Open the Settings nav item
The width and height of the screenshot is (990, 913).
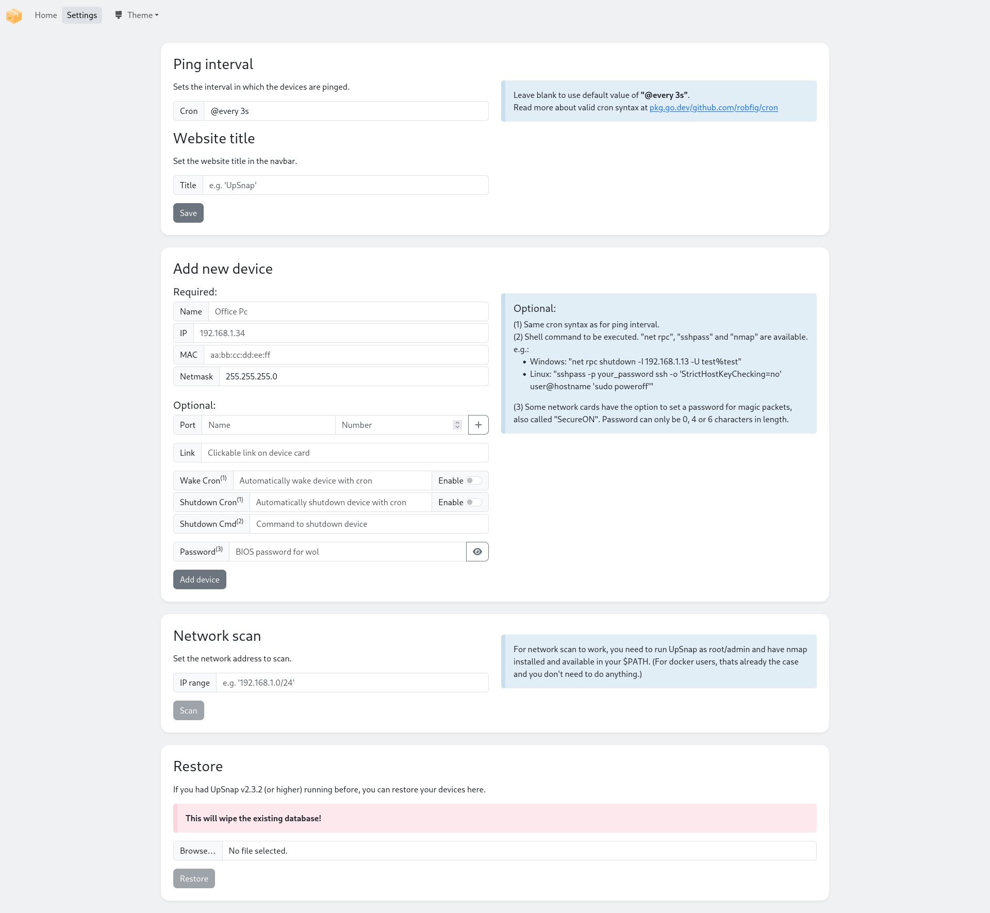click(x=82, y=15)
